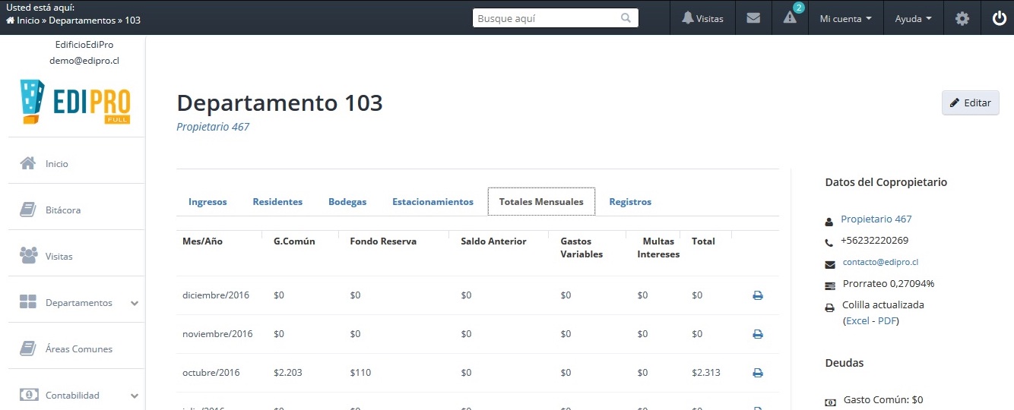Switch to the Registros tab
This screenshot has height=410, width=1014.
(630, 202)
